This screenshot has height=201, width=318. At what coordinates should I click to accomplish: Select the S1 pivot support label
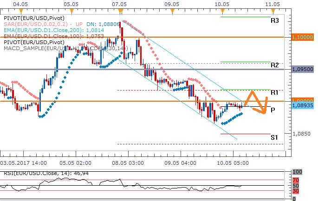(274, 137)
